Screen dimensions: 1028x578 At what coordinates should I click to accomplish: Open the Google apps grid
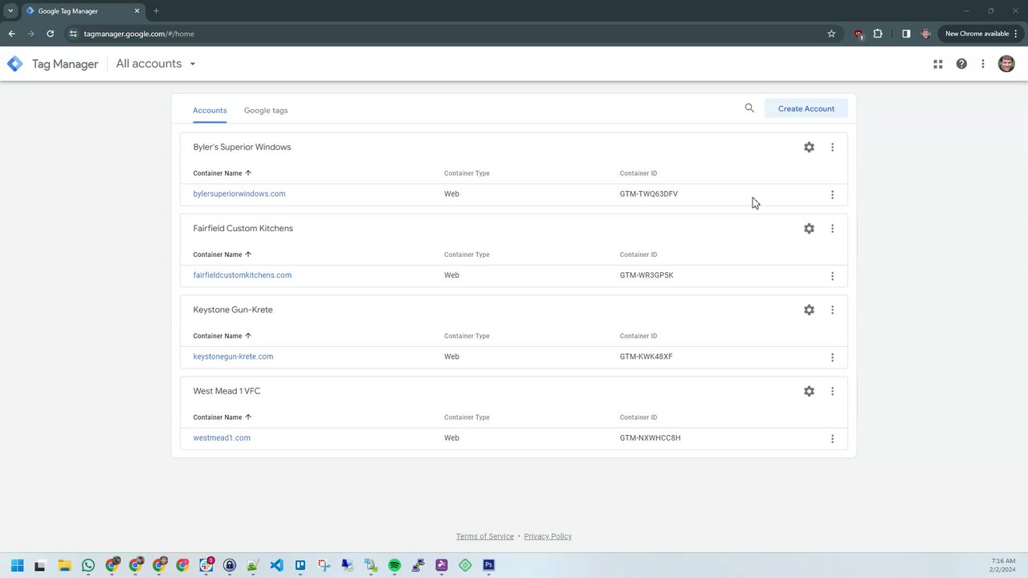pyautogui.click(x=937, y=64)
